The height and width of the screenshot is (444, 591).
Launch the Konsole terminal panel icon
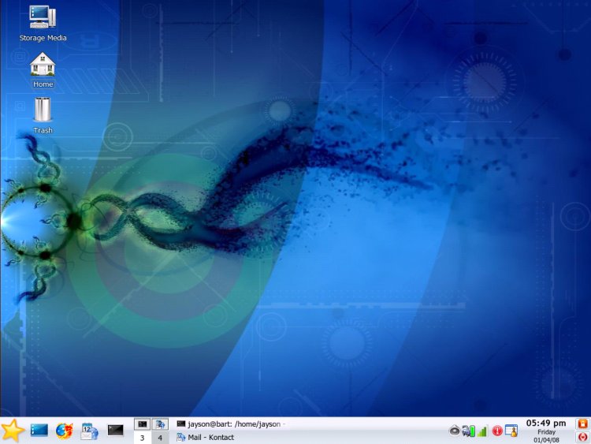[115, 430]
